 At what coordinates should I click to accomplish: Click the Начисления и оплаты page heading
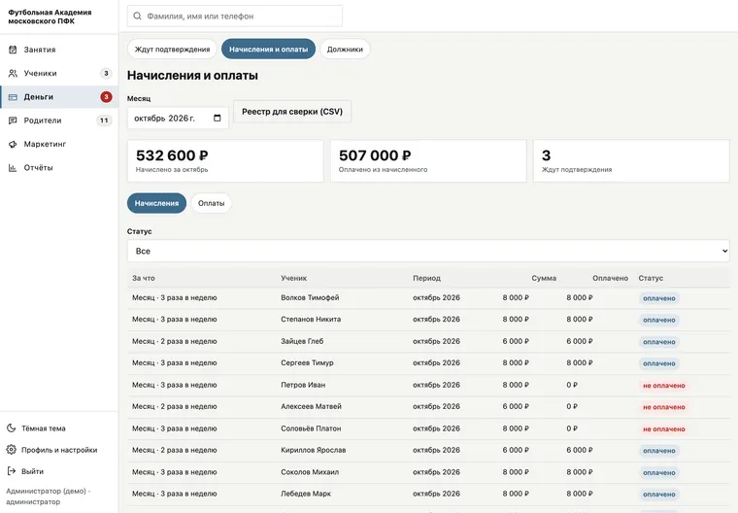pyautogui.click(x=192, y=76)
